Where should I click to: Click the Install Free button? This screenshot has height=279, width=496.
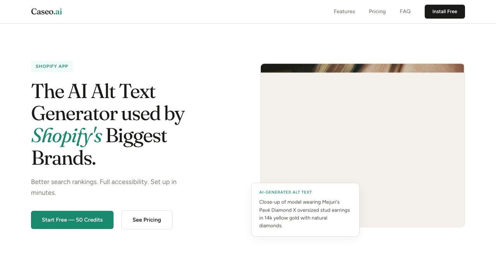tap(445, 12)
